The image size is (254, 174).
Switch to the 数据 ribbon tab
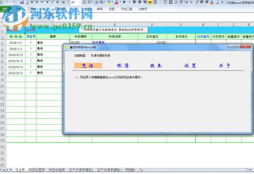pyautogui.click(x=87, y=9)
